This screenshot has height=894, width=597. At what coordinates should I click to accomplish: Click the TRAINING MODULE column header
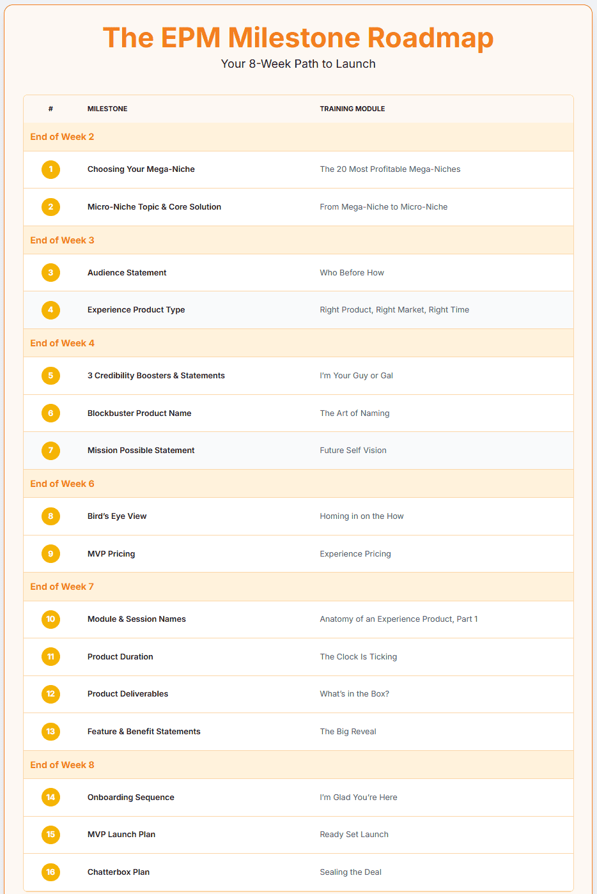tap(352, 109)
